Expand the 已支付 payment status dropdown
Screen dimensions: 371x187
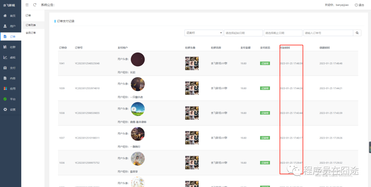click(x=204, y=33)
